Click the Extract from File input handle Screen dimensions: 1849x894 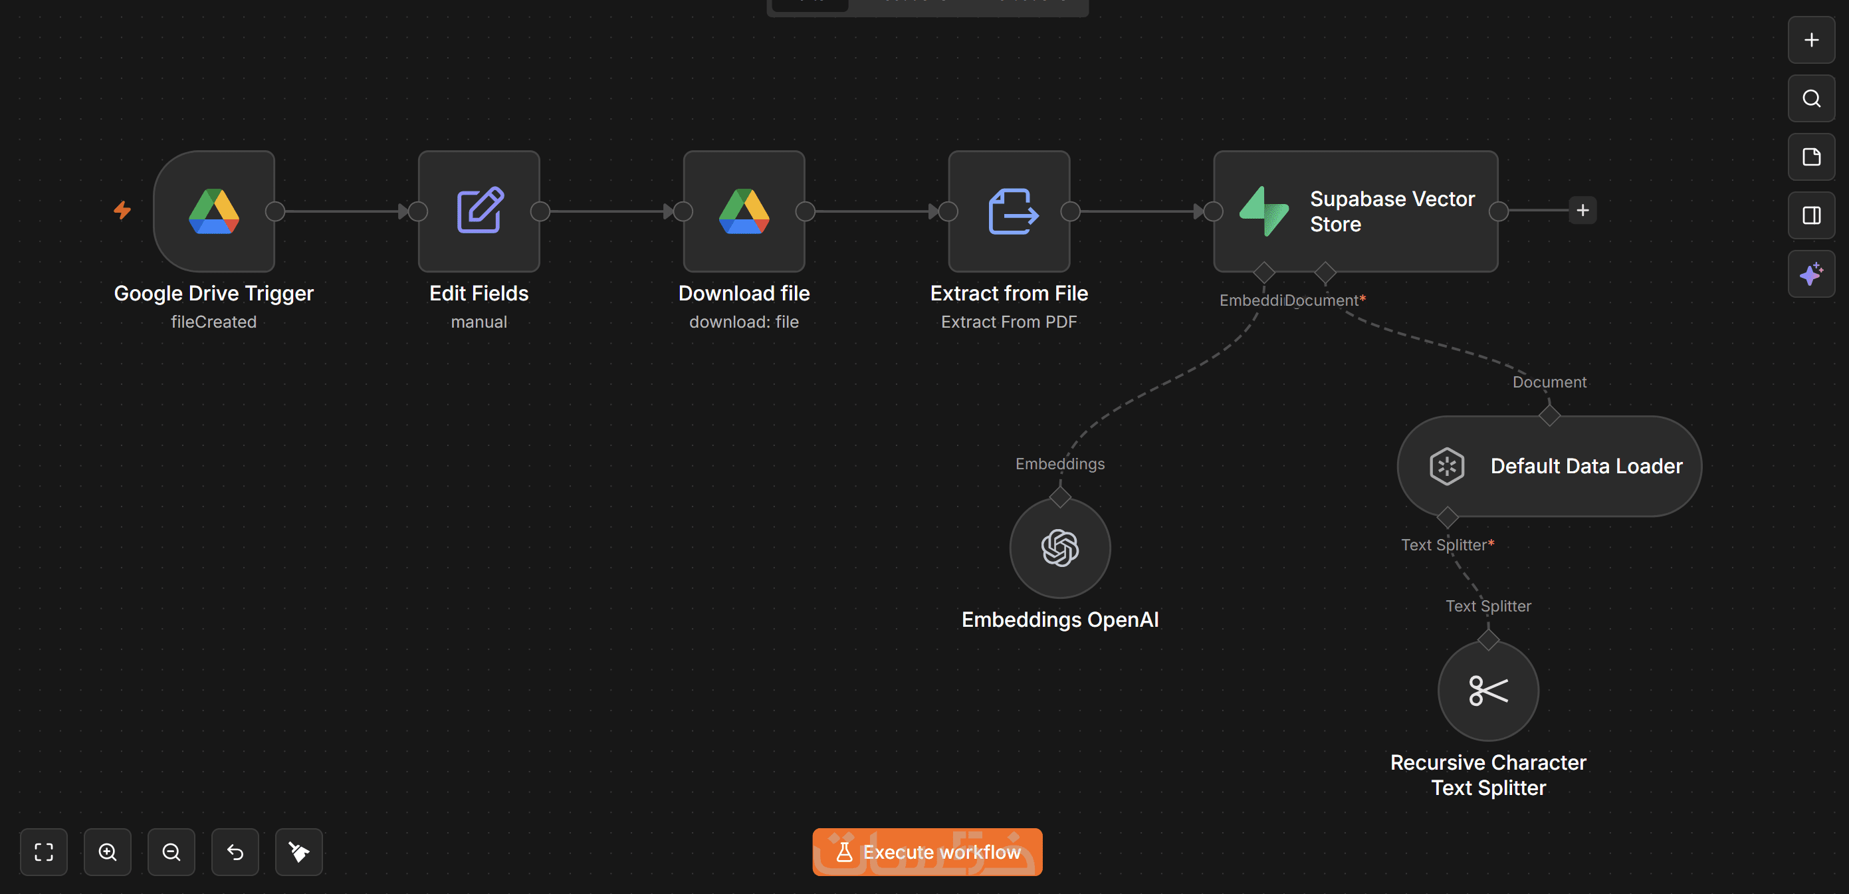click(949, 211)
